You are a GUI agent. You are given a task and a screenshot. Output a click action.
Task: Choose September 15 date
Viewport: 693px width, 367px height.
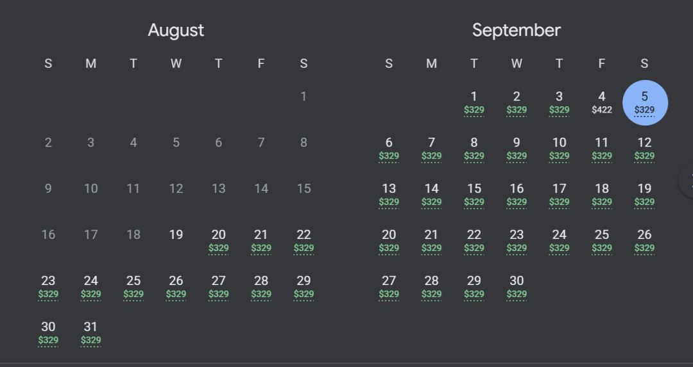tap(474, 195)
